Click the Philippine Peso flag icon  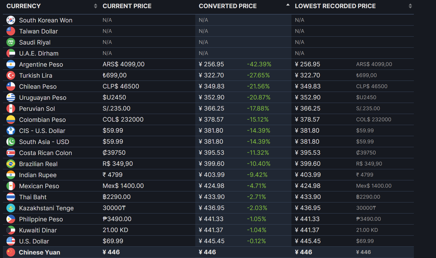(11, 219)
